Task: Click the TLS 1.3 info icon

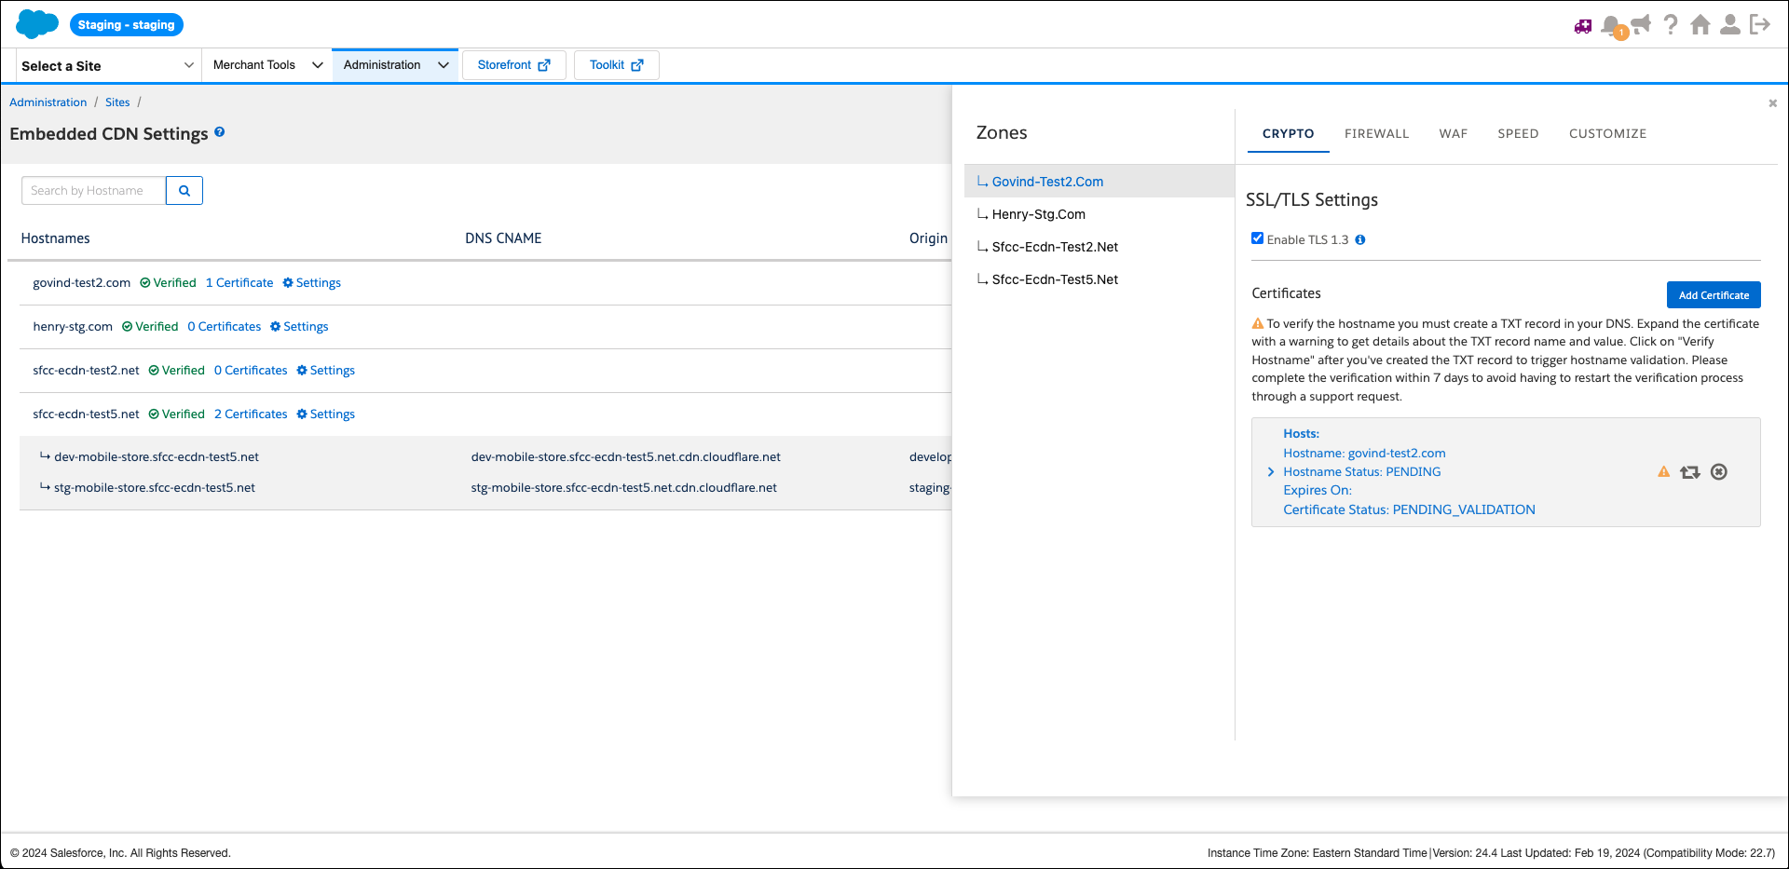Action: point(1360,240)
